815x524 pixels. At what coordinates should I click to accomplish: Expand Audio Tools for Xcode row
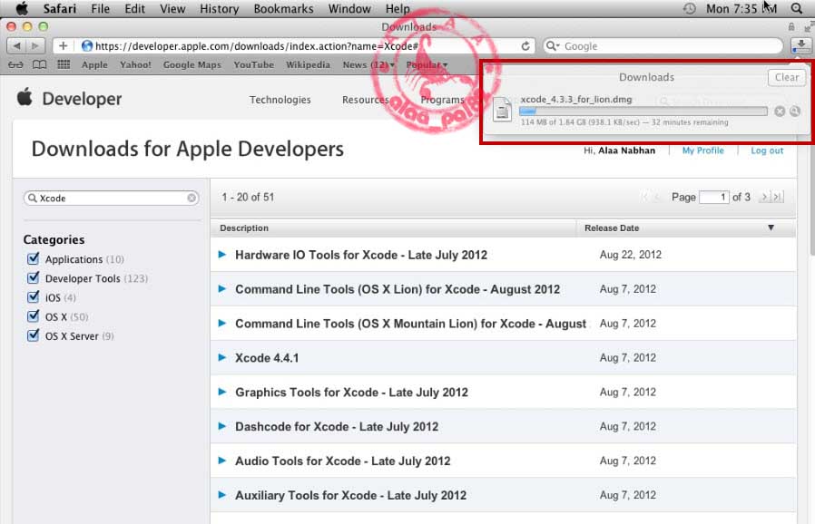(222, 461)
